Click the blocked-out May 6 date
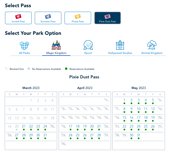Viewport: 170px width, 153px height. pos(160,100)
